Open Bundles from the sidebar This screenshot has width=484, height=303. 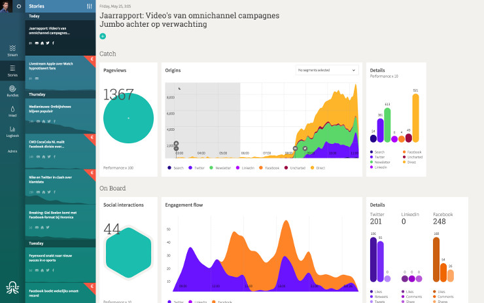pos(12,90)
